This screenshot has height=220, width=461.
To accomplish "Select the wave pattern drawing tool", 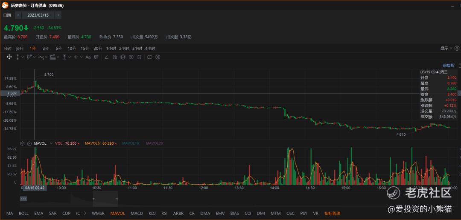I will coord(41,57).
